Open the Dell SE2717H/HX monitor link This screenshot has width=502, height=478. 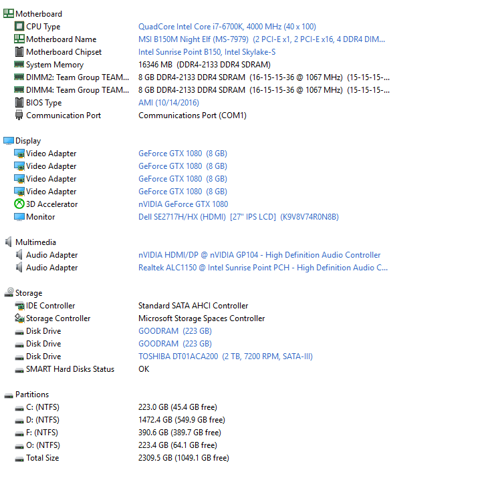(239, 217)
